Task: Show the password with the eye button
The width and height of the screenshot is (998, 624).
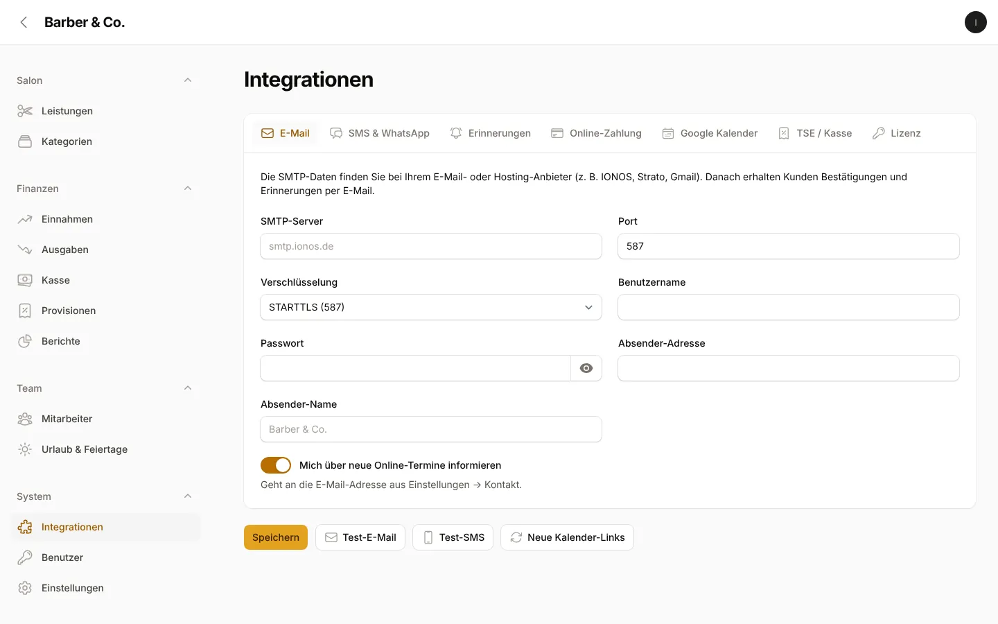Action: click(x=586, y=368)
